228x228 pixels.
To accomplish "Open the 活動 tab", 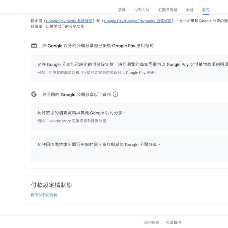I will [x=122, y=10].
